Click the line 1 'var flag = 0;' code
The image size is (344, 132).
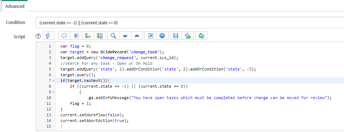point(75,47)
